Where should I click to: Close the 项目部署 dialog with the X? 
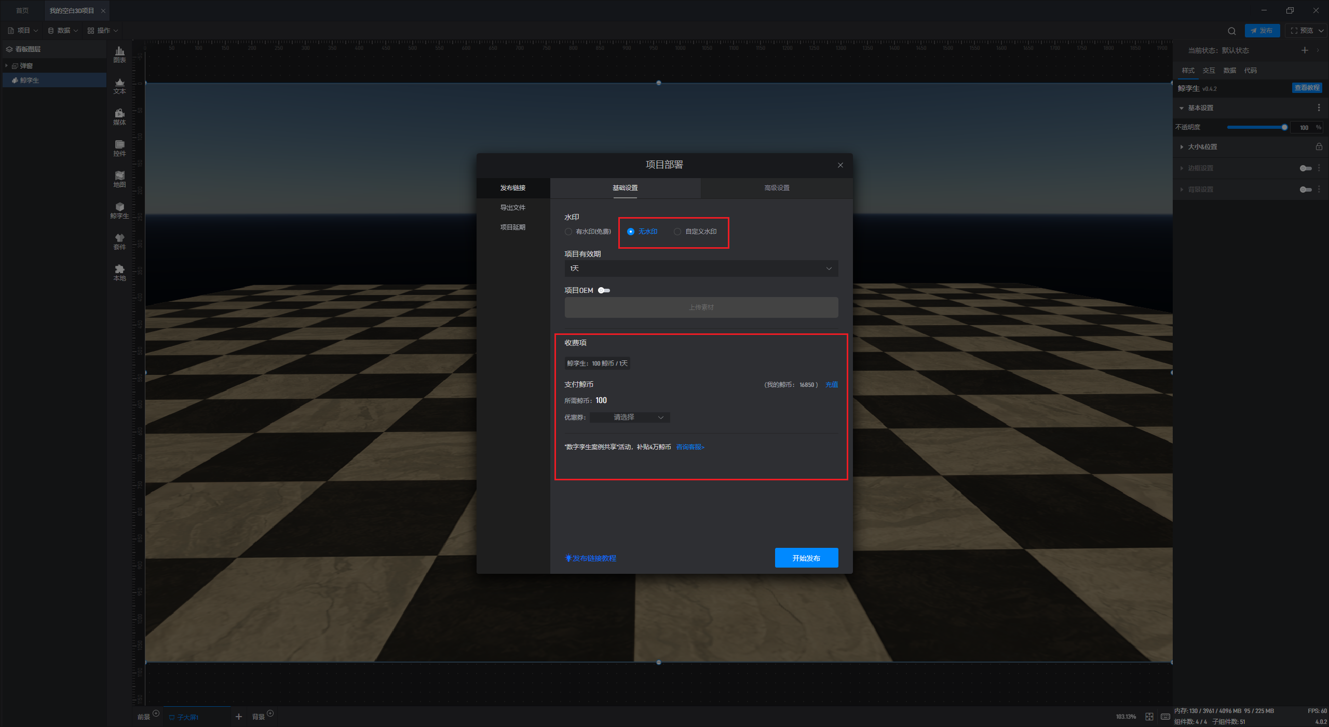[x=840, y=165]
